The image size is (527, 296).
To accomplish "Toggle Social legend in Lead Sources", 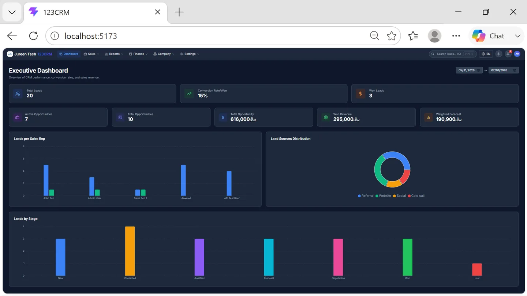I will pos(399,196).
